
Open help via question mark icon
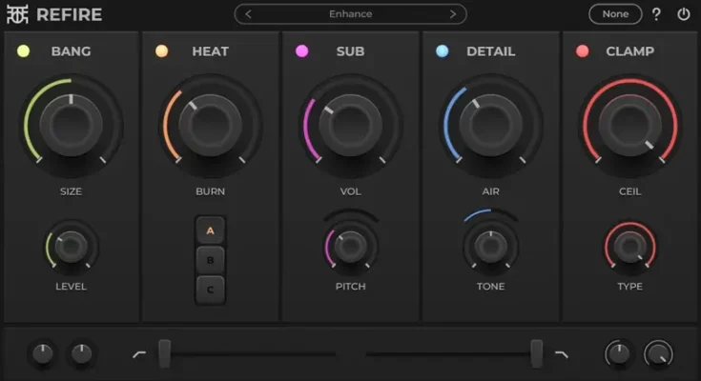coord(656,14)
